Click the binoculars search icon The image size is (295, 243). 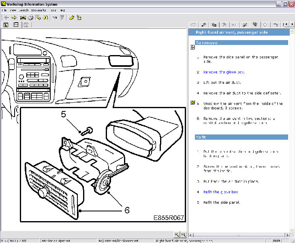tap(45, 17)
